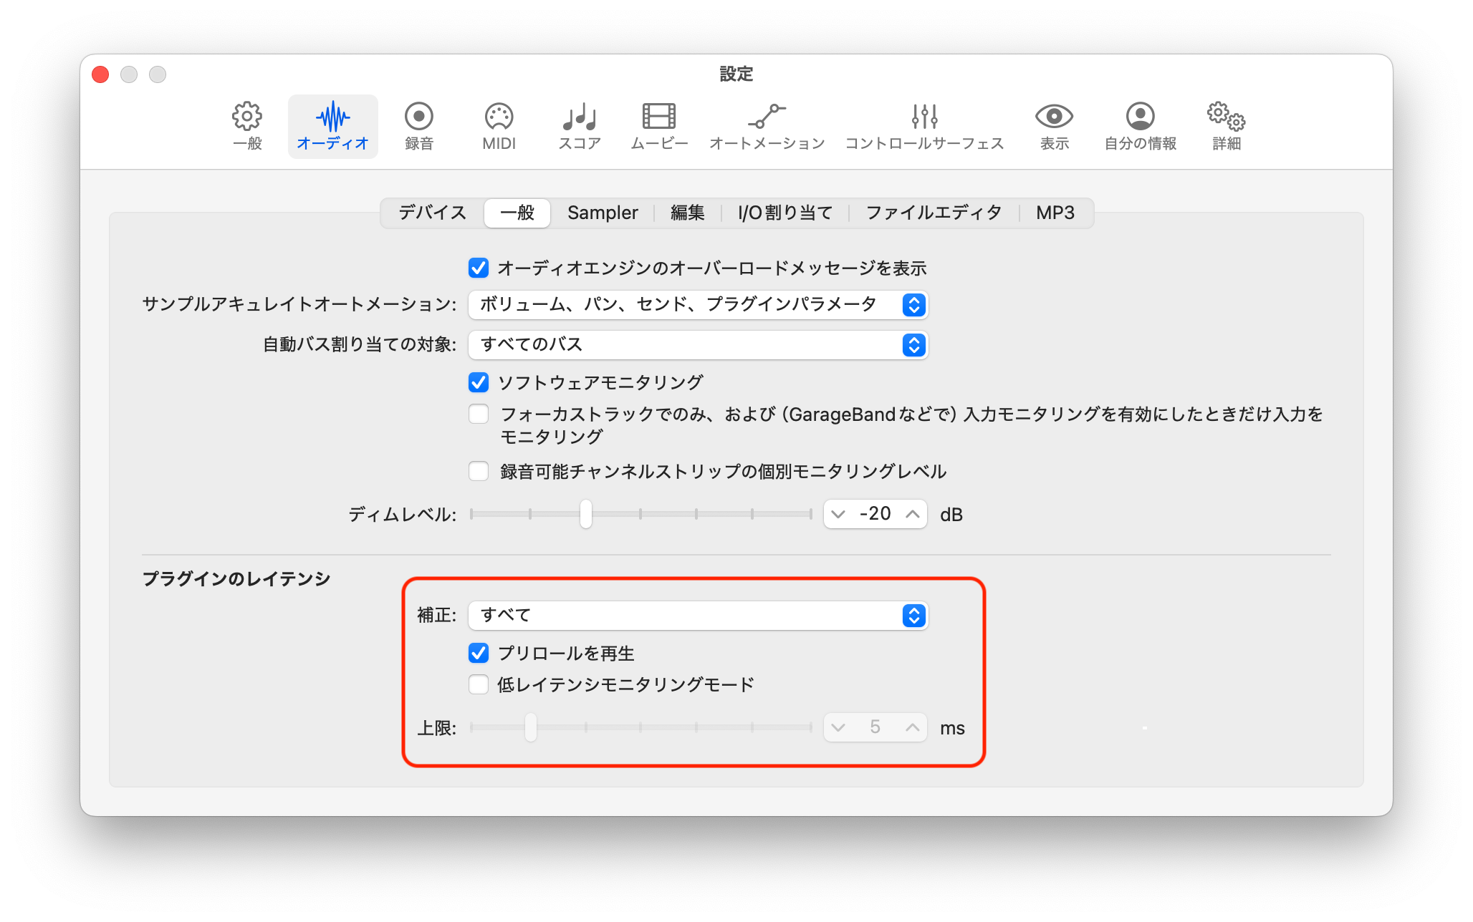Expand the 自動バス割り当ての対象 popup menu
The width and height of the screenshot is (1473, 922).
698,345
